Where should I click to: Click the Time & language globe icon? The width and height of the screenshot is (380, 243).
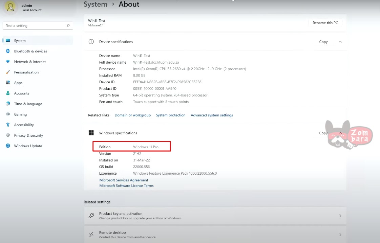pyautogui.click(x=8, y=104)
